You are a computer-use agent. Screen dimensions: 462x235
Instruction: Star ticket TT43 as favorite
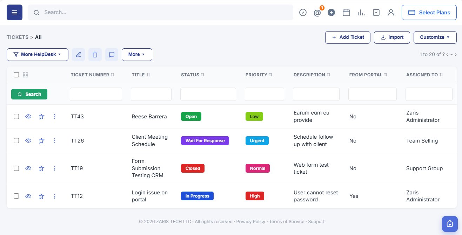(x=41, y=117)
